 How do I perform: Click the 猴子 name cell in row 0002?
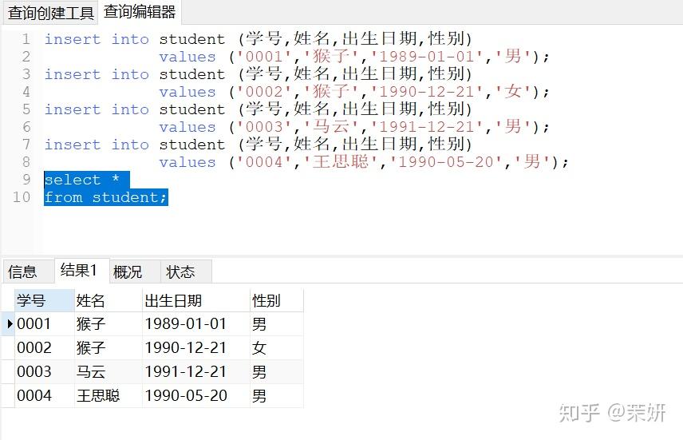pos(109,347)
